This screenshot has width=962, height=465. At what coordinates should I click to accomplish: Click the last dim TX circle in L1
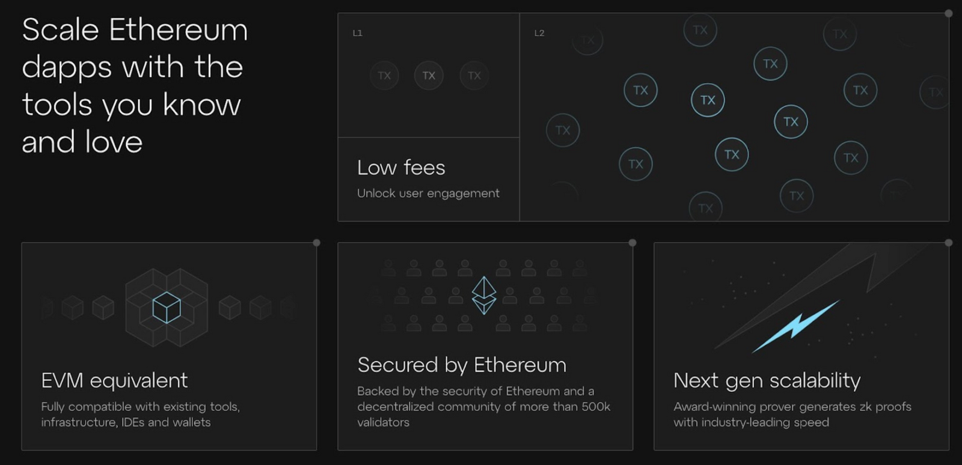(474, 76)
